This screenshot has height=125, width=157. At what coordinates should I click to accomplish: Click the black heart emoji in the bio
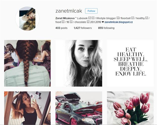[103, 22]
